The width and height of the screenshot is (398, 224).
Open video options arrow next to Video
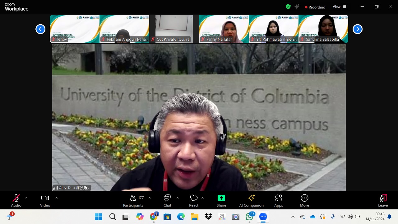pos(57,198)
